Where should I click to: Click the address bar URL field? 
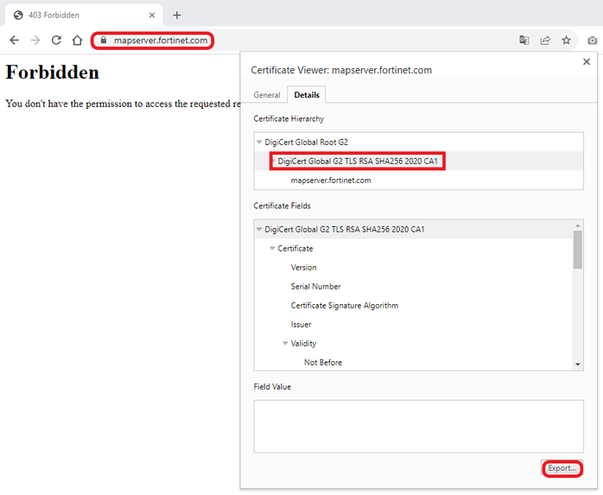(161, 40)
